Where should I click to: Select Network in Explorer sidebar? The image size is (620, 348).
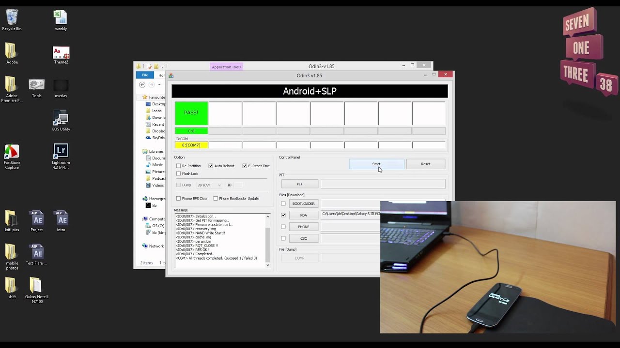153,246
